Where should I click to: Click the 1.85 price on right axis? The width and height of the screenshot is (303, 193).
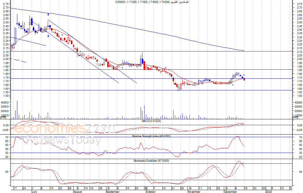point(299,70)
